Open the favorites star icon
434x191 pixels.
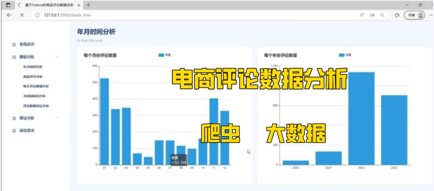point(397,15)
